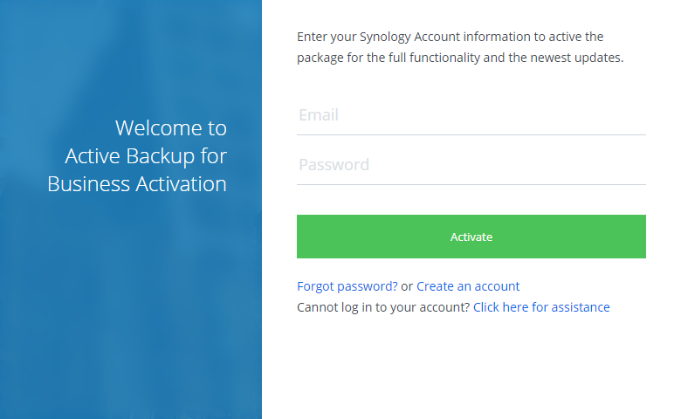Click the "Business Activation" heading line
Image resolution: width=681 pixels, height=419 pixels.
137,184
